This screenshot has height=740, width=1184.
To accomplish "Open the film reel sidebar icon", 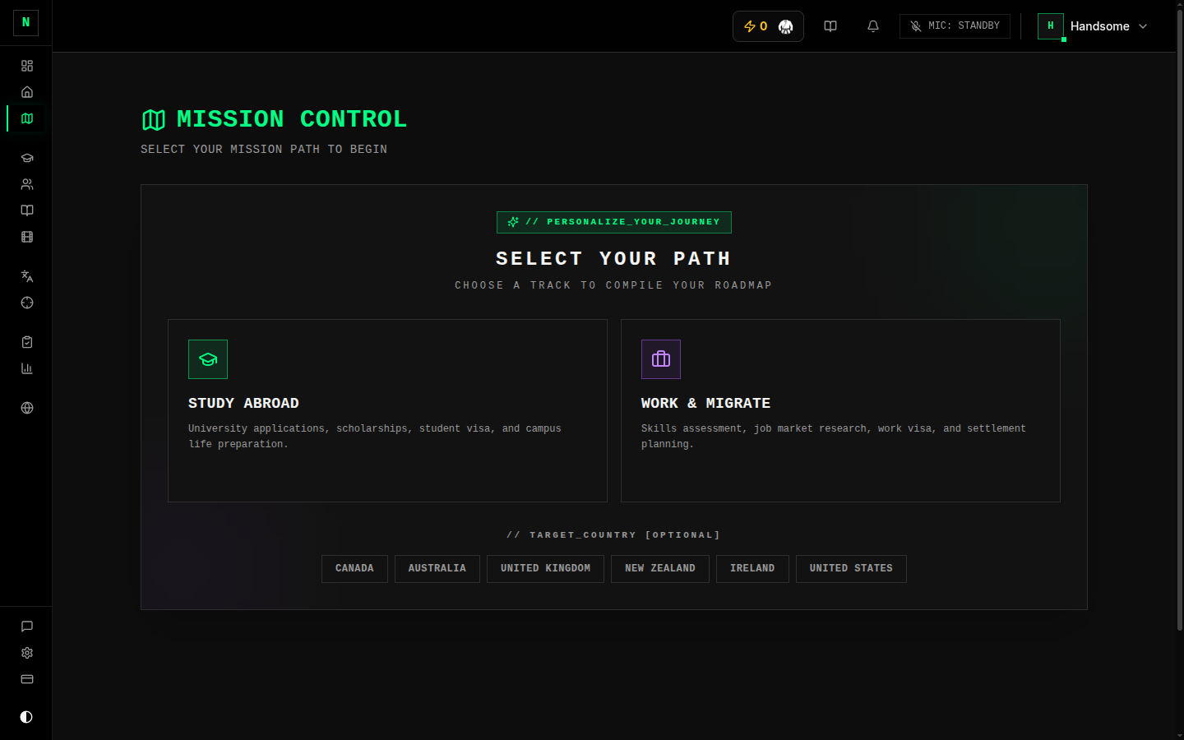I will pyautogui.click(x=27, y=237).
